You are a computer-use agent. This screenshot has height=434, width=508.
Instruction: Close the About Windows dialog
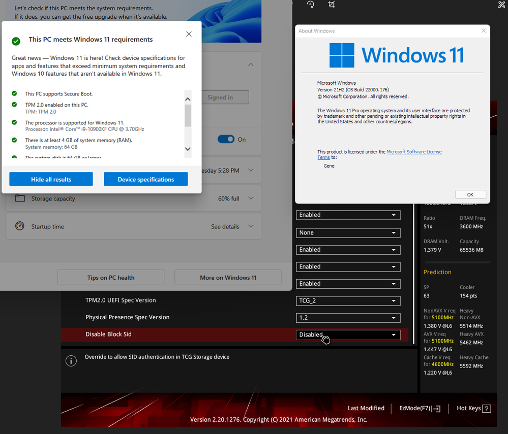pos(484,31)
